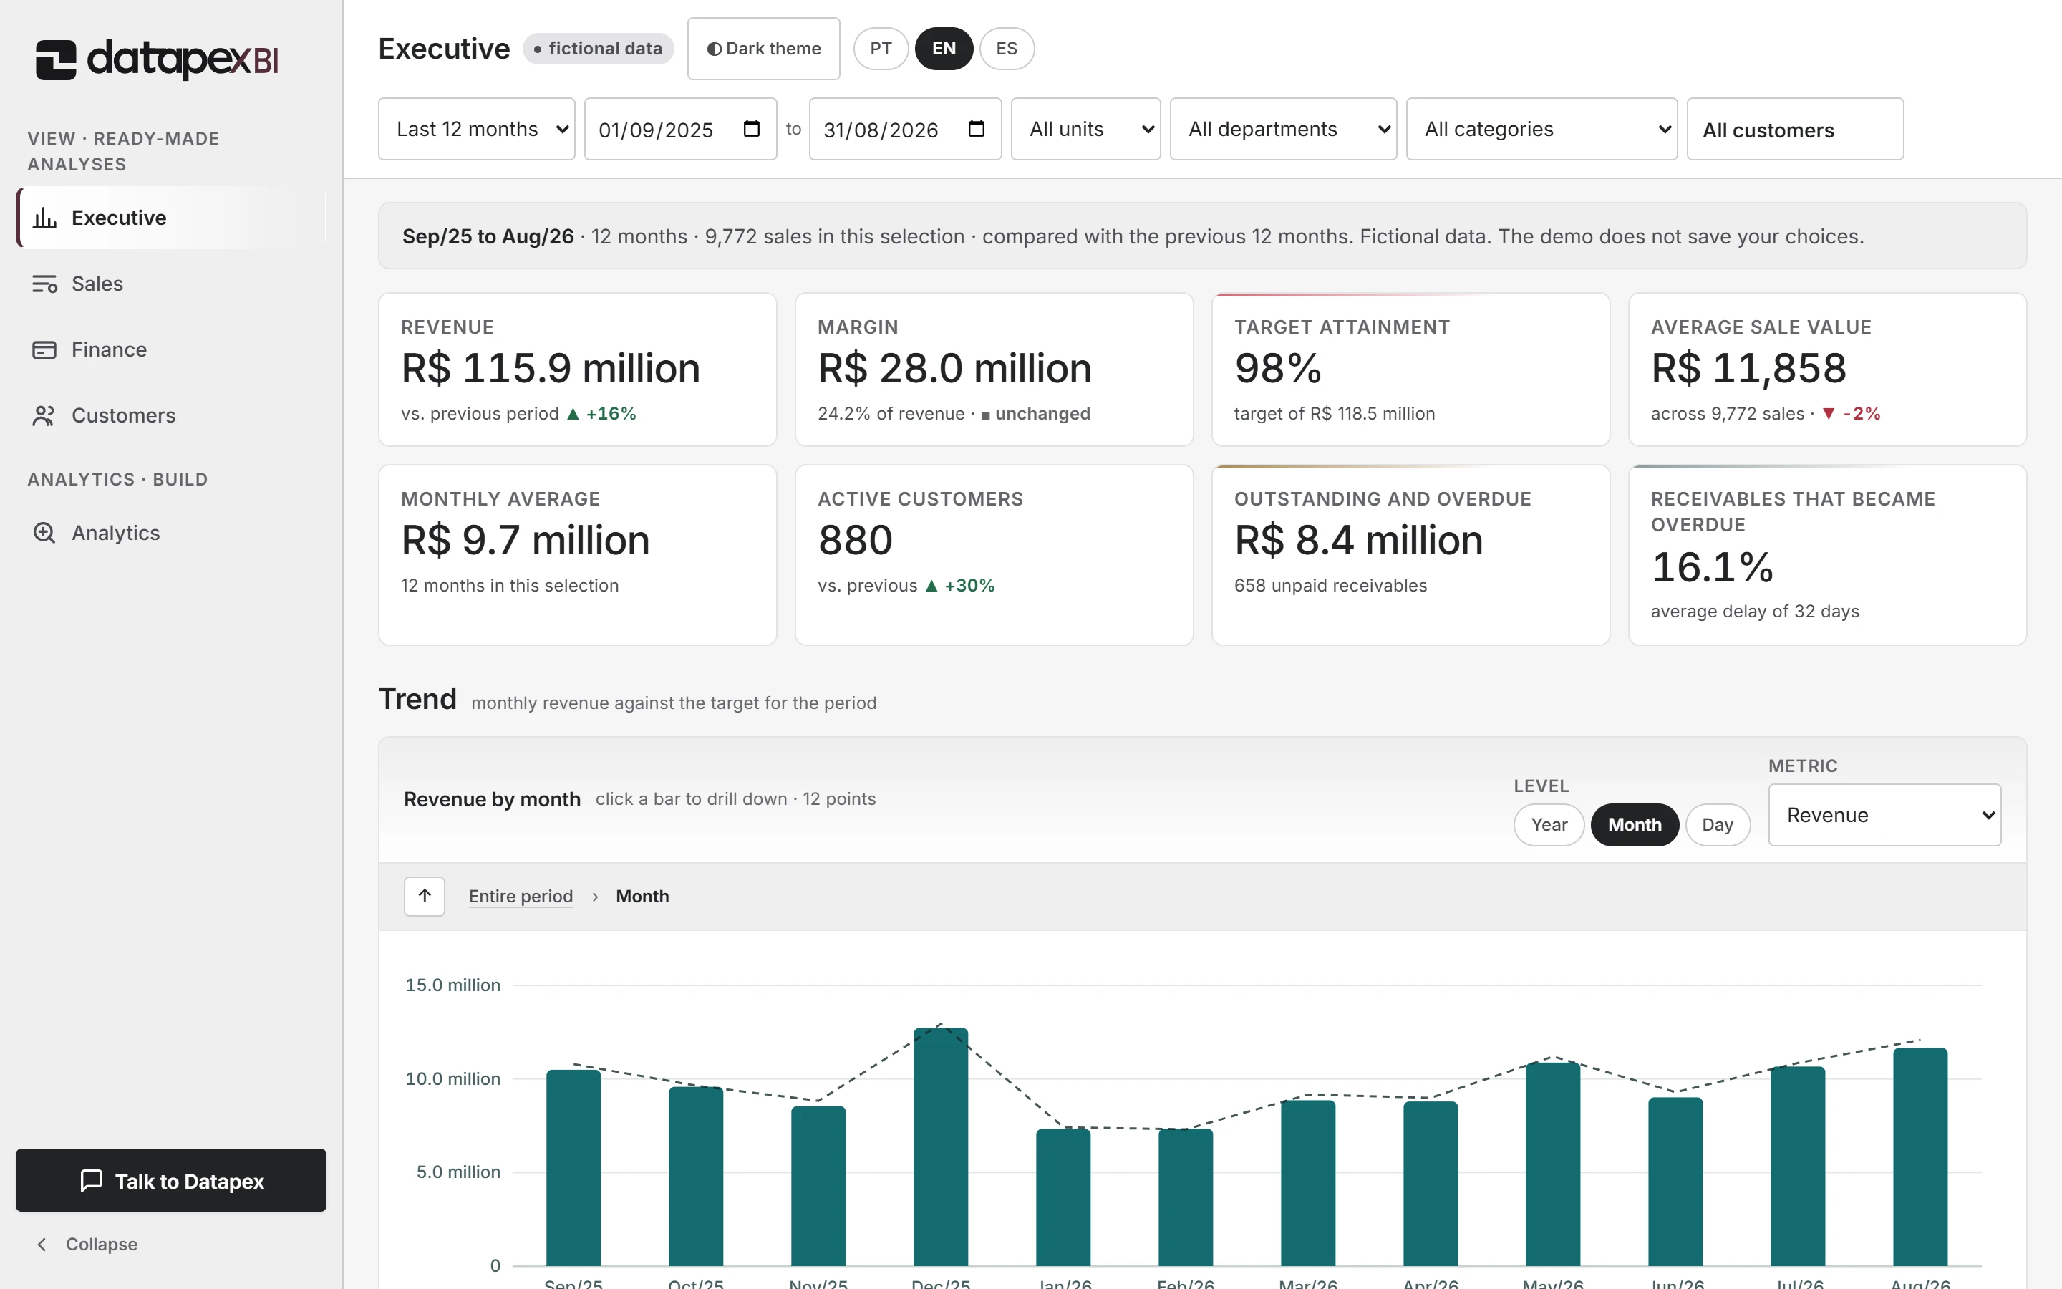Open the Sales view in sidebar
The width and height of the screenshot is (2062, 1289).
pyautogui.click(x=170, y=284)
